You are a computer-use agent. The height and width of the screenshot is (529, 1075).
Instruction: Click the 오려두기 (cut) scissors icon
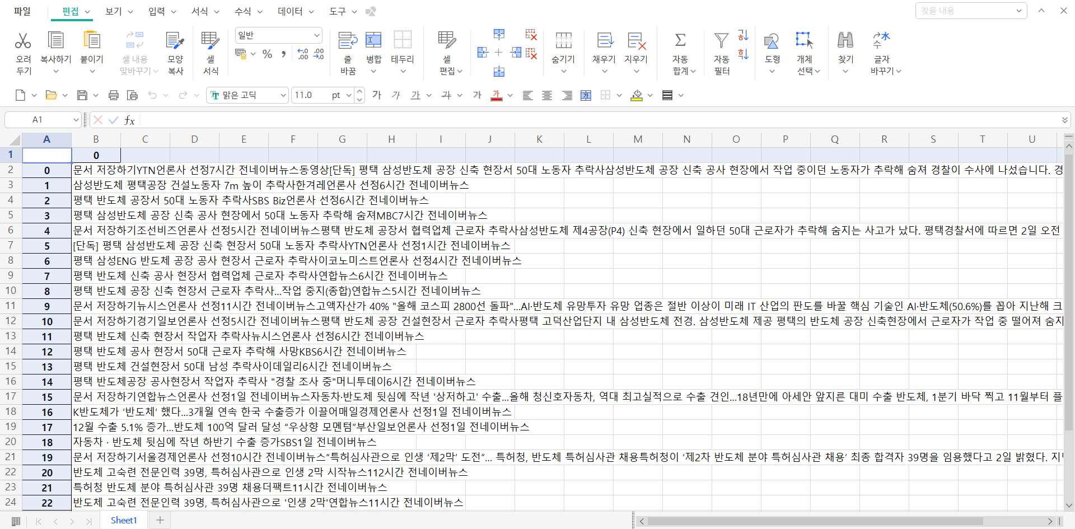coord(23,40)
